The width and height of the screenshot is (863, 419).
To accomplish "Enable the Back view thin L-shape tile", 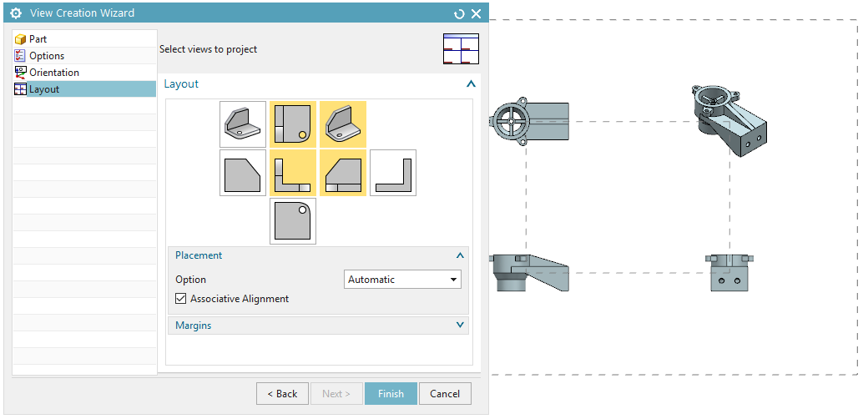I will pyautogui.click(x=393, y=173).
